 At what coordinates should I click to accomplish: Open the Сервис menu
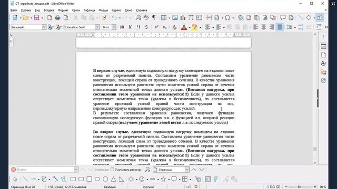pos(116,10)
